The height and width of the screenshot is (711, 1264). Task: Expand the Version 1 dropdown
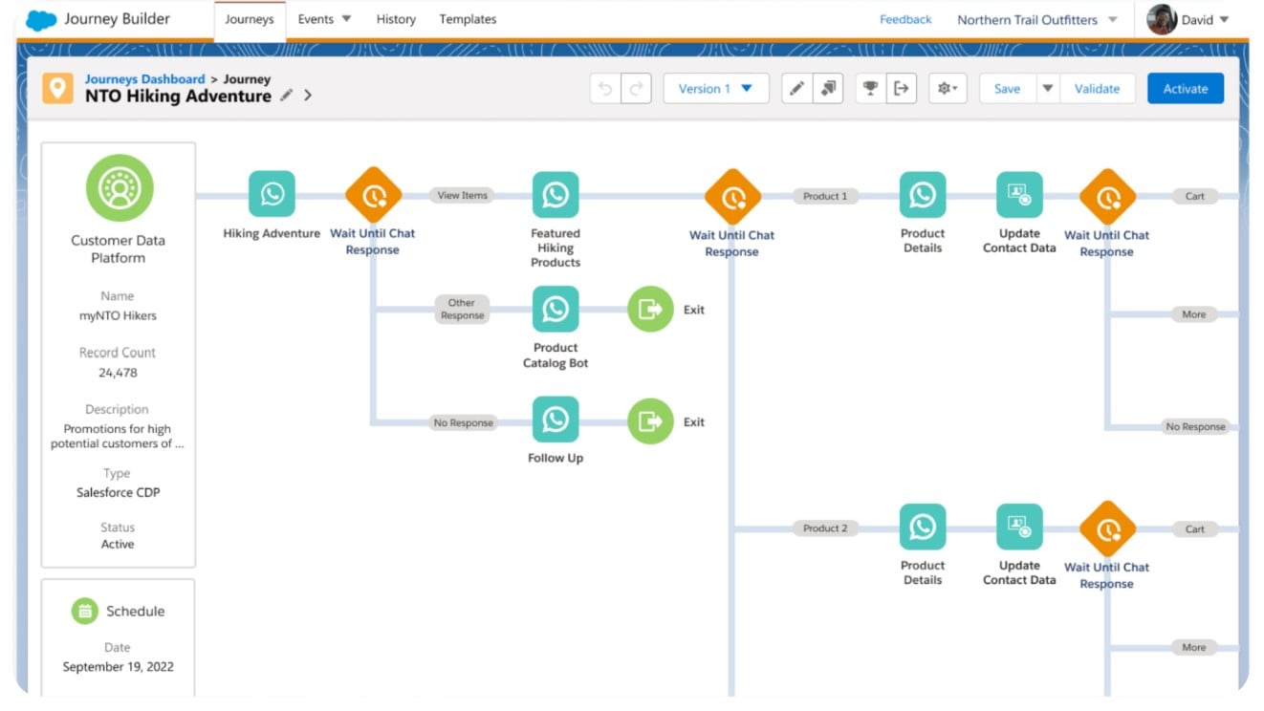coord(716,88)
